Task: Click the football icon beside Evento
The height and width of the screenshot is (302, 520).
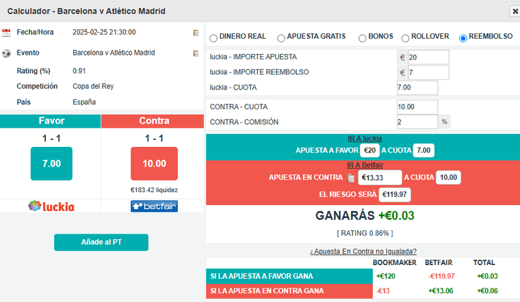Action: click(6, 53)
